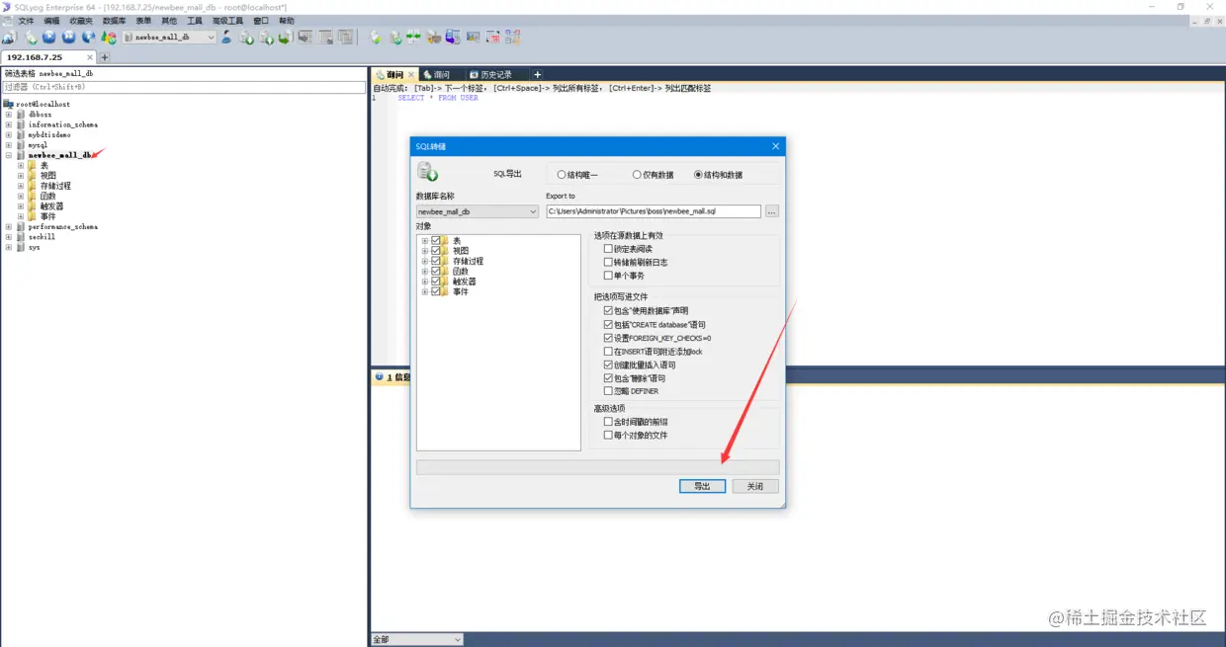The width and height of the screenshot is (1226, 647).
Task: Open the 数据库 menu
Action: point(114,21)
